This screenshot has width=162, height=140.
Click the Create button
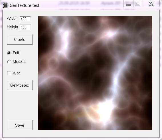click(x=20, y=39)
